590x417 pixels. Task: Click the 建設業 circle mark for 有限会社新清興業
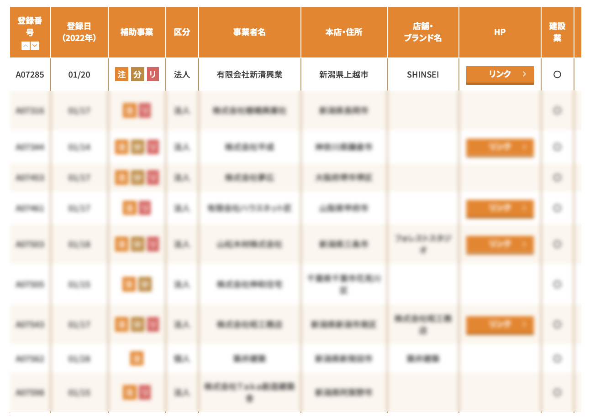[x=557, y=74]
